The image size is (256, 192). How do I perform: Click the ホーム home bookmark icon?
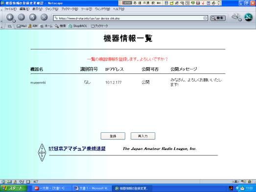47,26
